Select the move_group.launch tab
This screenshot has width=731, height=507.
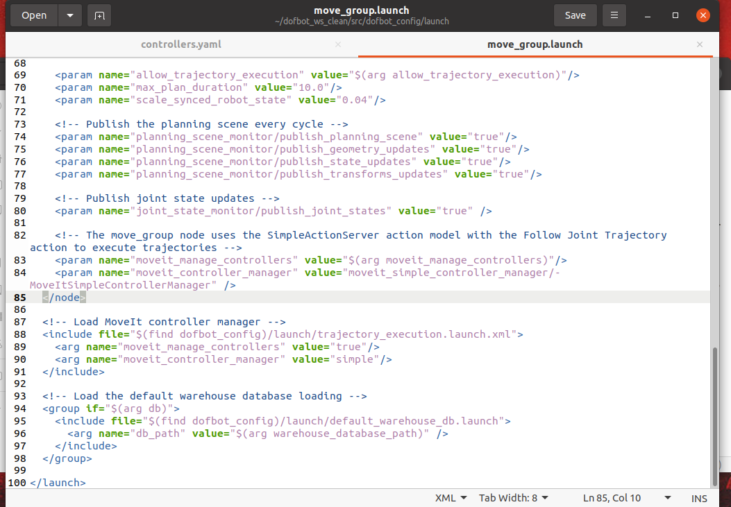pyautogui.click(x=535, y=44)
